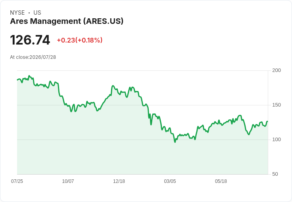Click the 126.74 price value
Viewport: 292px width, 202px height.
[30, 40]
